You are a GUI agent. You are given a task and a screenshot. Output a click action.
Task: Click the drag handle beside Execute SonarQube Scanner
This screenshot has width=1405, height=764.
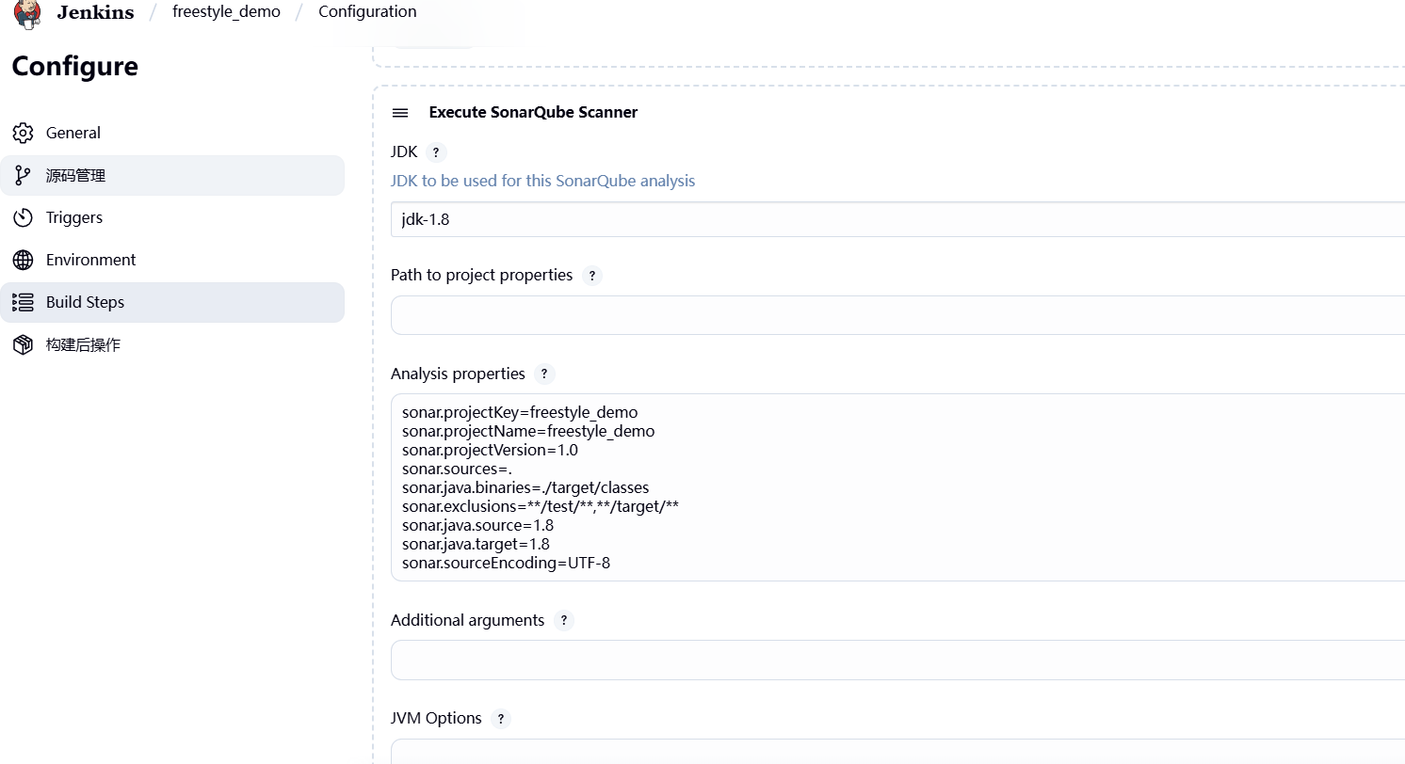pyautogui.click(x=400, y=113)
